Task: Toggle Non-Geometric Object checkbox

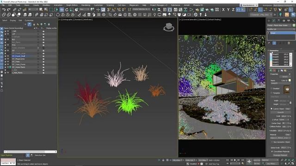Action: (x=272, y=142)
